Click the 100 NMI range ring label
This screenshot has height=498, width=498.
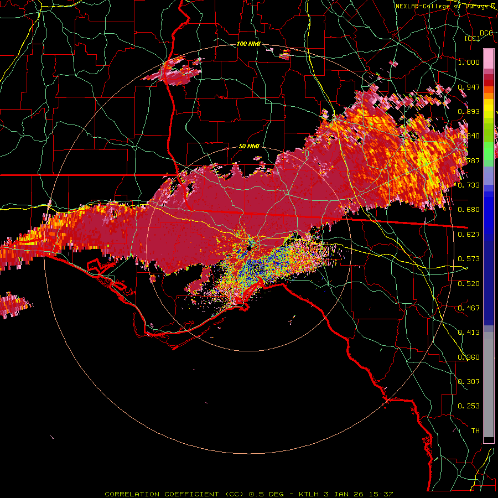(248, 44)
